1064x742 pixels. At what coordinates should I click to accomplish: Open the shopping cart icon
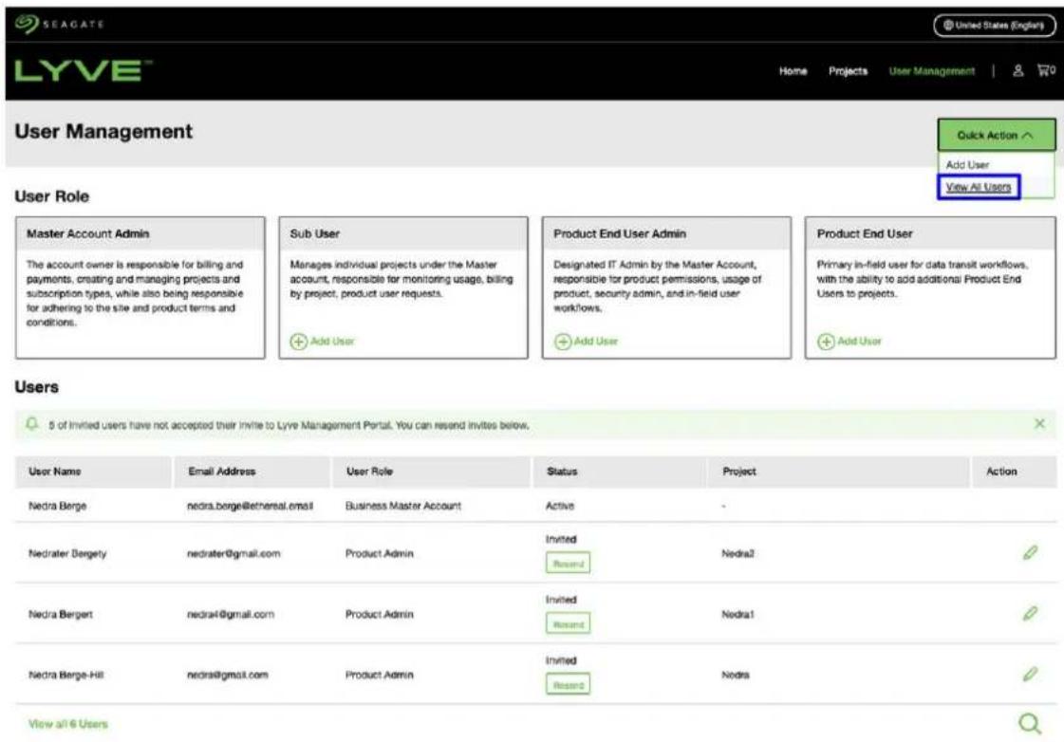1046,70
